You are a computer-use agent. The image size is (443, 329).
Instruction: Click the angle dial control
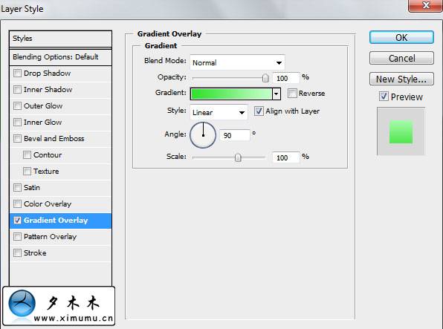pos(203,135)
